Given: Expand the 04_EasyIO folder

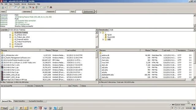Looking at the screenshot, I should click(10, 44).
